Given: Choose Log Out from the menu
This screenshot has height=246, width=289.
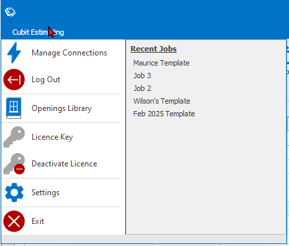Looking at the screenshot, I should pos(61,80).
